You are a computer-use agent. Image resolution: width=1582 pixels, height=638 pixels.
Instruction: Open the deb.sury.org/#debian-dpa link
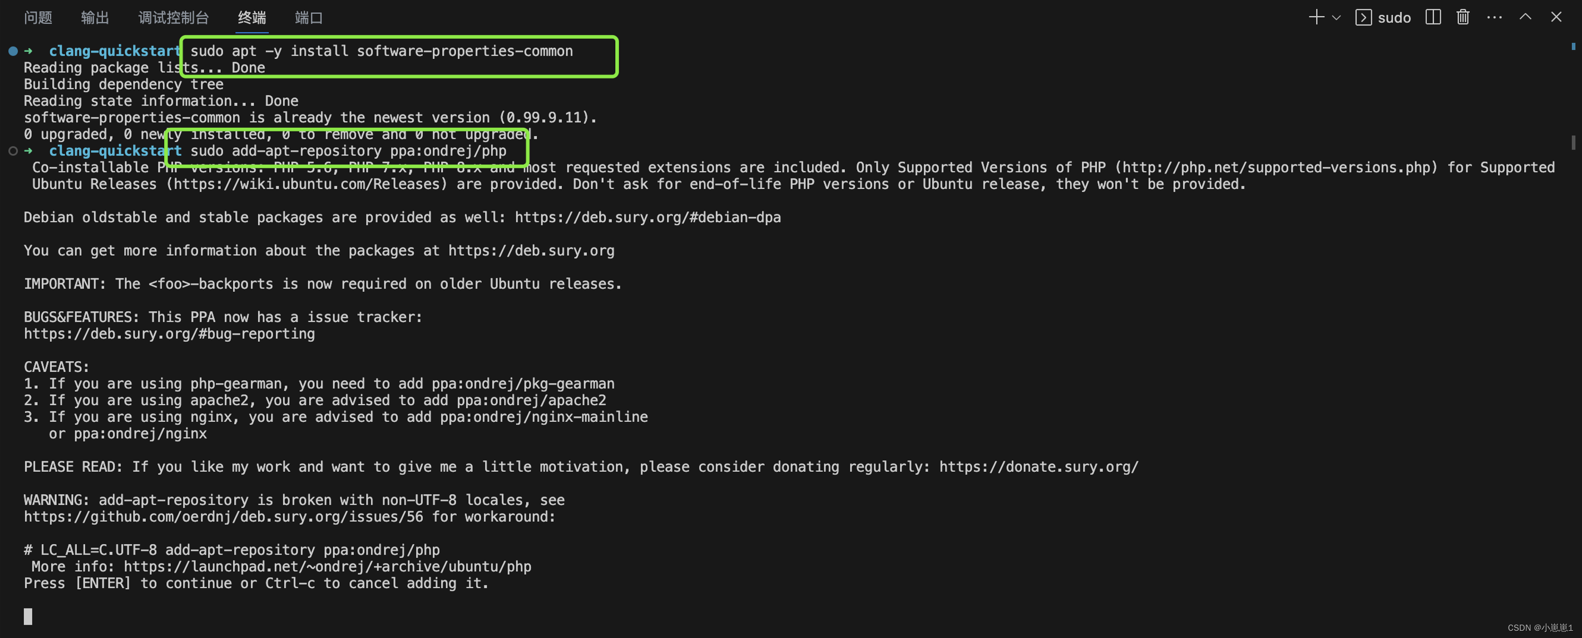(648, 217)
